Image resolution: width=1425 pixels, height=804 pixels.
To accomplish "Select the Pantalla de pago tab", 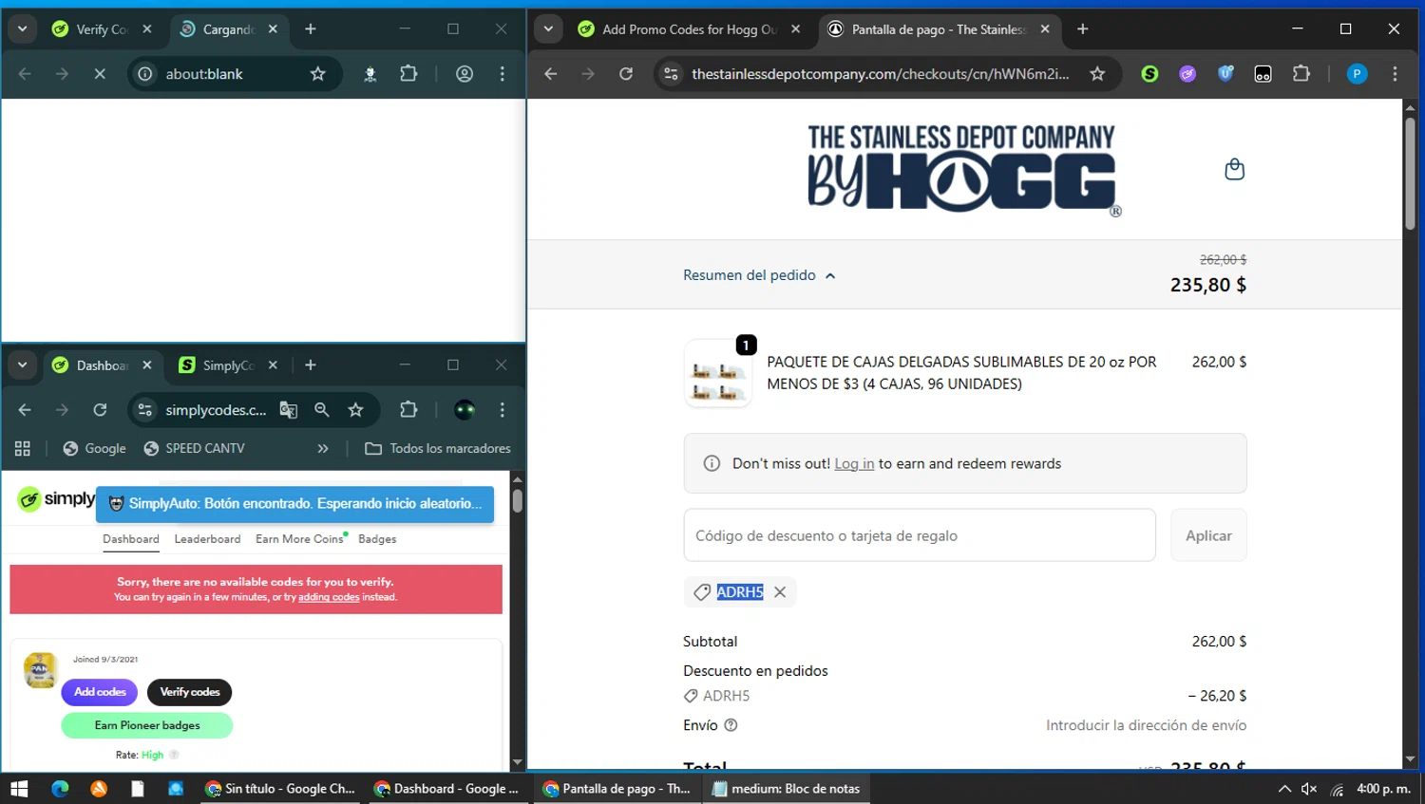I will (x=939, y=29).
